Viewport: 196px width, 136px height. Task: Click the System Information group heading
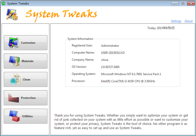(x=80, y=39)
